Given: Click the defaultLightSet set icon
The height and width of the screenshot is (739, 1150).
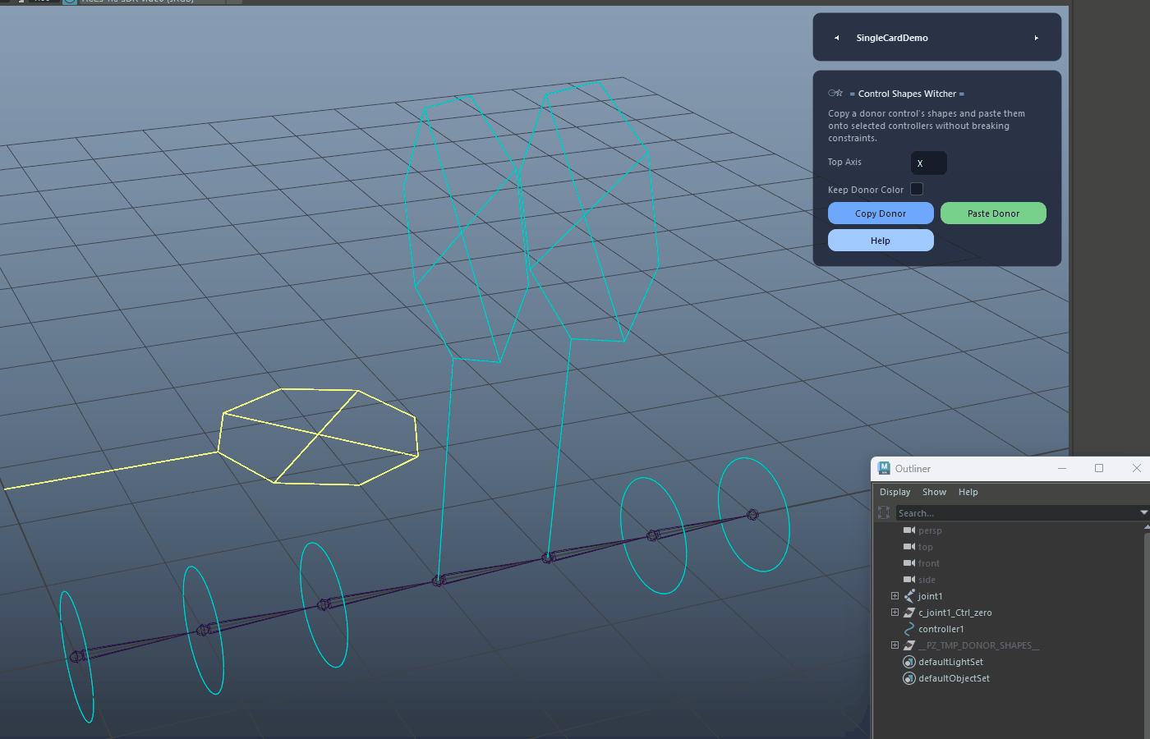Looking at the screenshot, I should tap(909, 662).
